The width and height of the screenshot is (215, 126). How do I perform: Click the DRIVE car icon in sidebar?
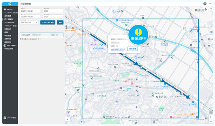tap(5, 9)
